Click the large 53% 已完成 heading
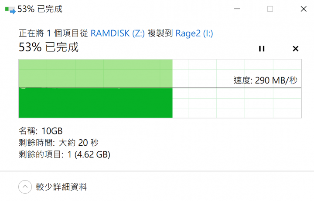The height and width of the screenshot is (201, 314). tap(48, 47)
